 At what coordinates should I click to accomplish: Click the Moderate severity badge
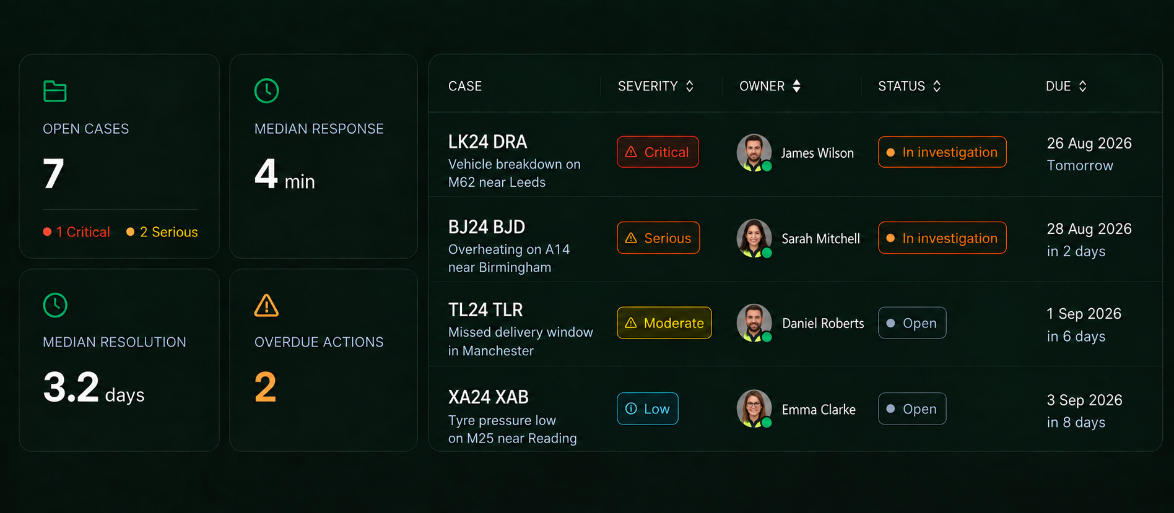(x=664, y=323)
